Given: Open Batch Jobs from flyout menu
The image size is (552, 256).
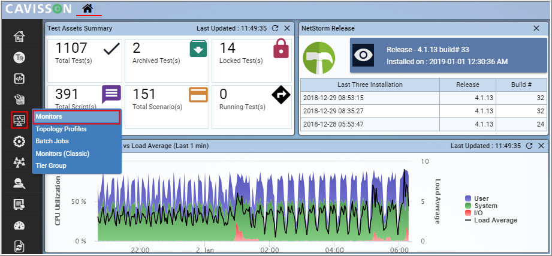Looking at the screenshot, I should (x=52, y=141).
